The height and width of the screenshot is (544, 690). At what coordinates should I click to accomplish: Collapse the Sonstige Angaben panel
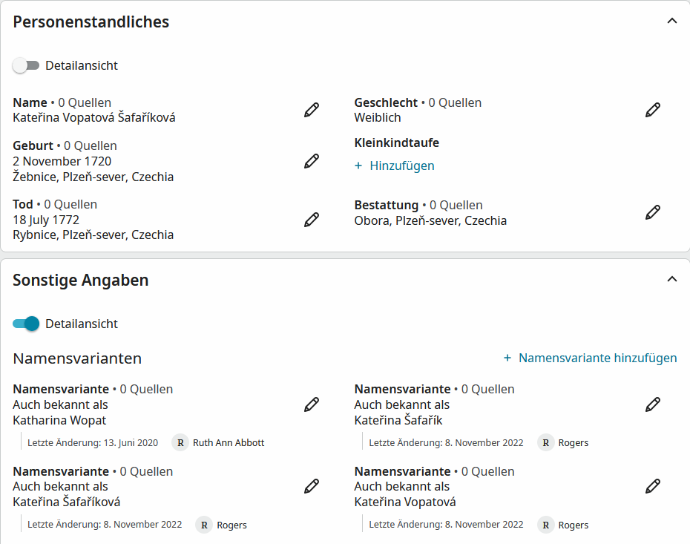click(x=672, y=280)
